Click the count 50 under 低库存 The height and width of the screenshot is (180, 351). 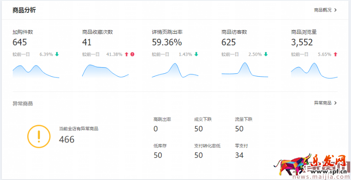coord(158,155)
